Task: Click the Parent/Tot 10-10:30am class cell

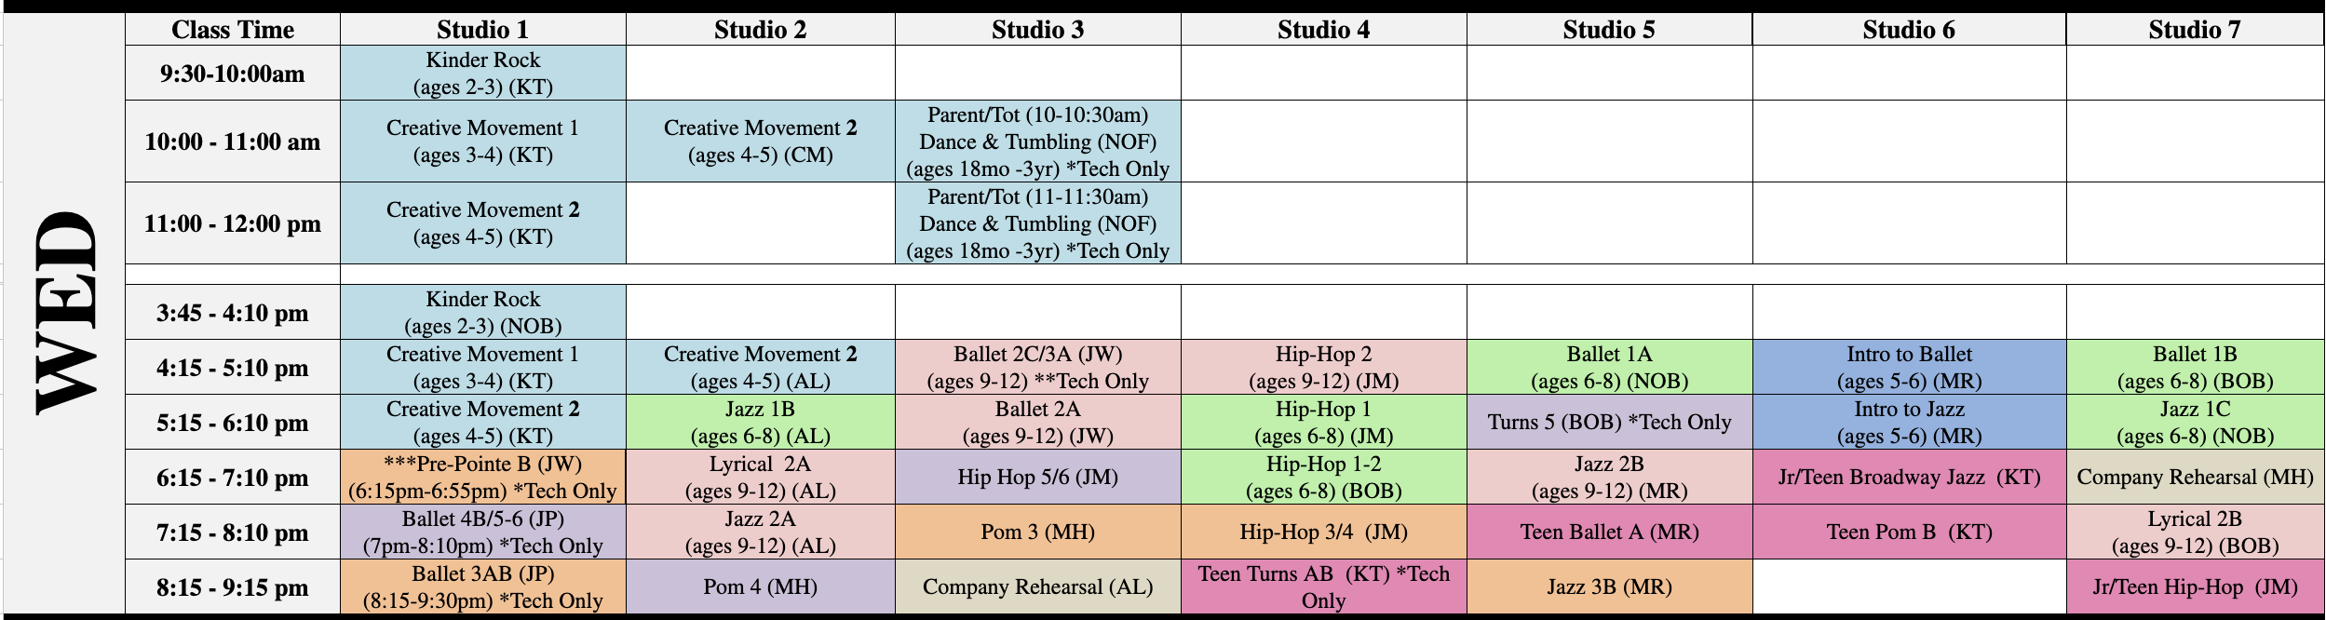Action: [x=1037, y=142]
